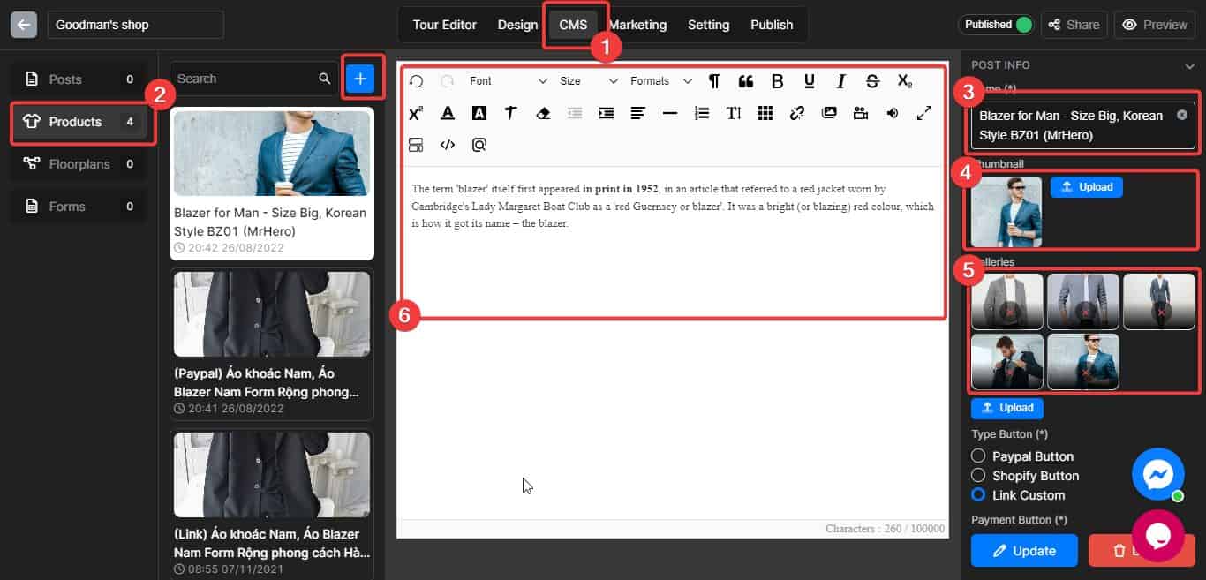Open the Publish tab

[772, 25]
